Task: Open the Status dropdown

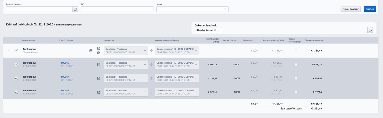Action: (x=192, y=9)
